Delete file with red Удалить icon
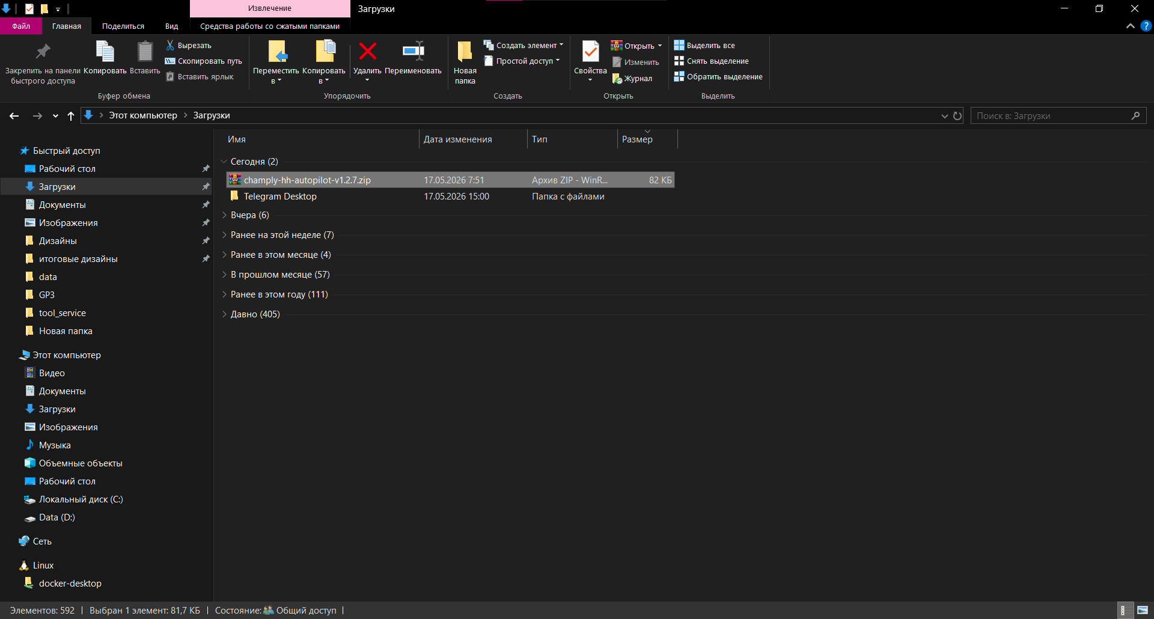The image size is (1154, 619). point(367,52)
